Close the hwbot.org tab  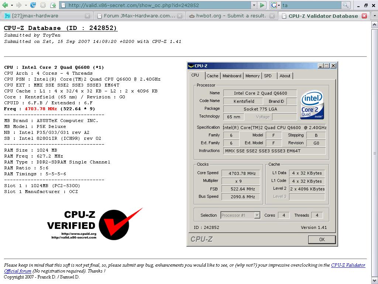(272, 16)
